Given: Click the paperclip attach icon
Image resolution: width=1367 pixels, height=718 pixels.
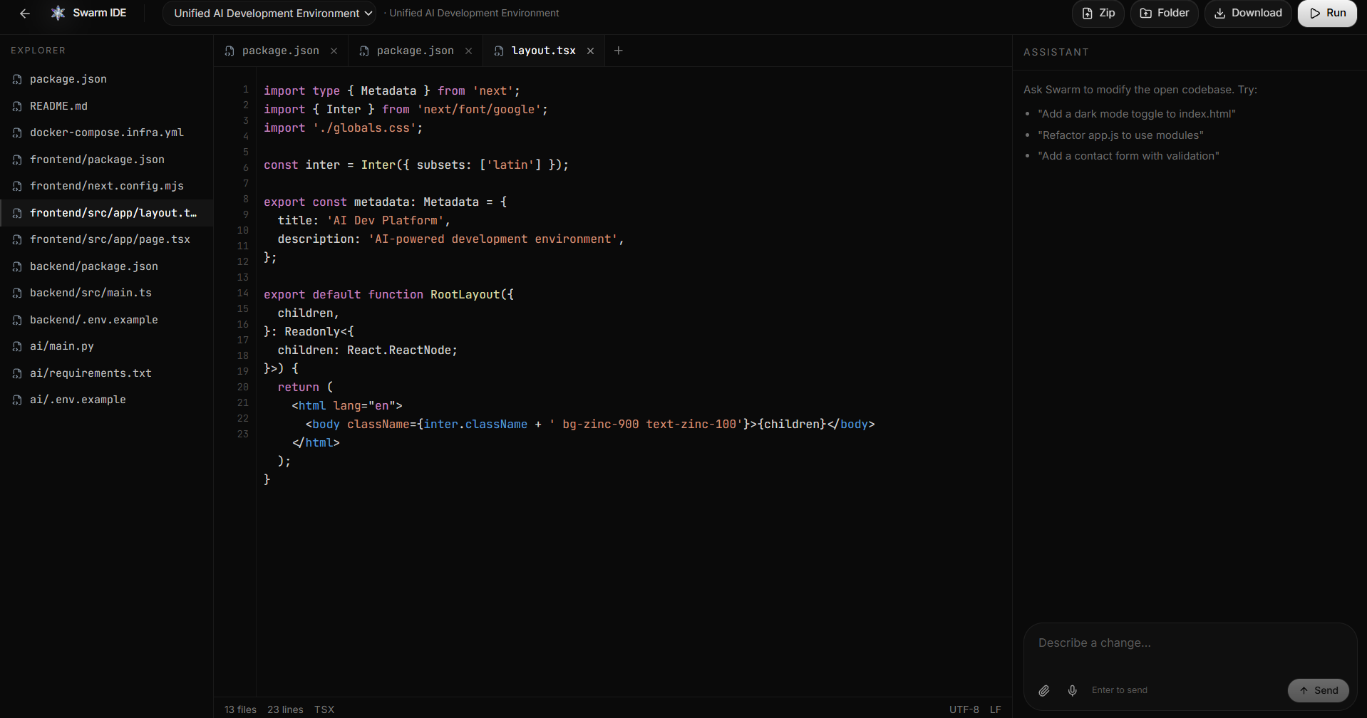Looking at the screenshot, I should pos(1044,690).
